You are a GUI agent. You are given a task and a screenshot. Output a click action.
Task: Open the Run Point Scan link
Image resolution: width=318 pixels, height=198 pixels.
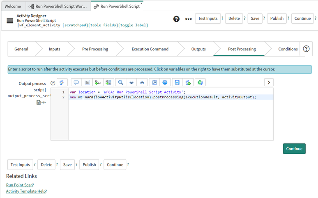pos(19,185)
